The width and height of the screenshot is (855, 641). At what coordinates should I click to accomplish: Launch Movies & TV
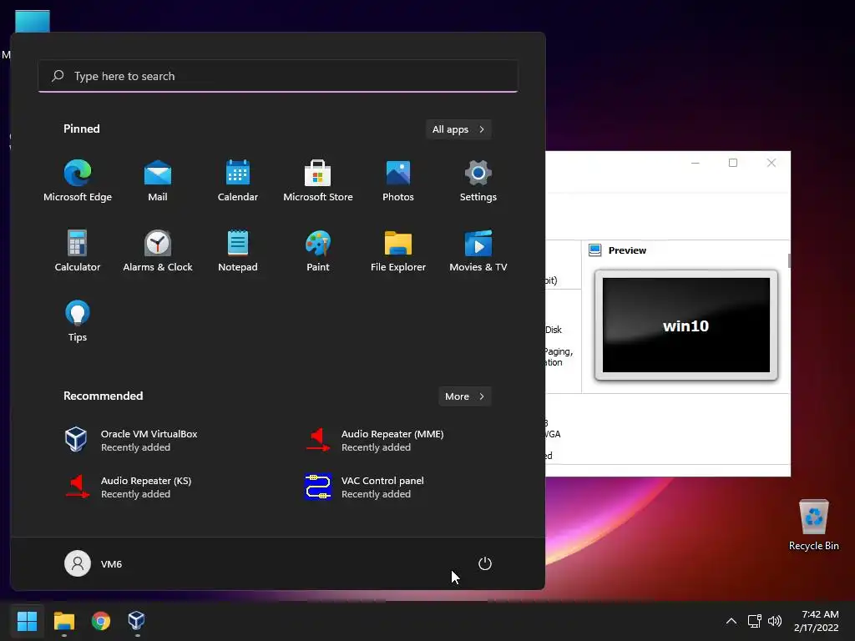click(478, 250)
